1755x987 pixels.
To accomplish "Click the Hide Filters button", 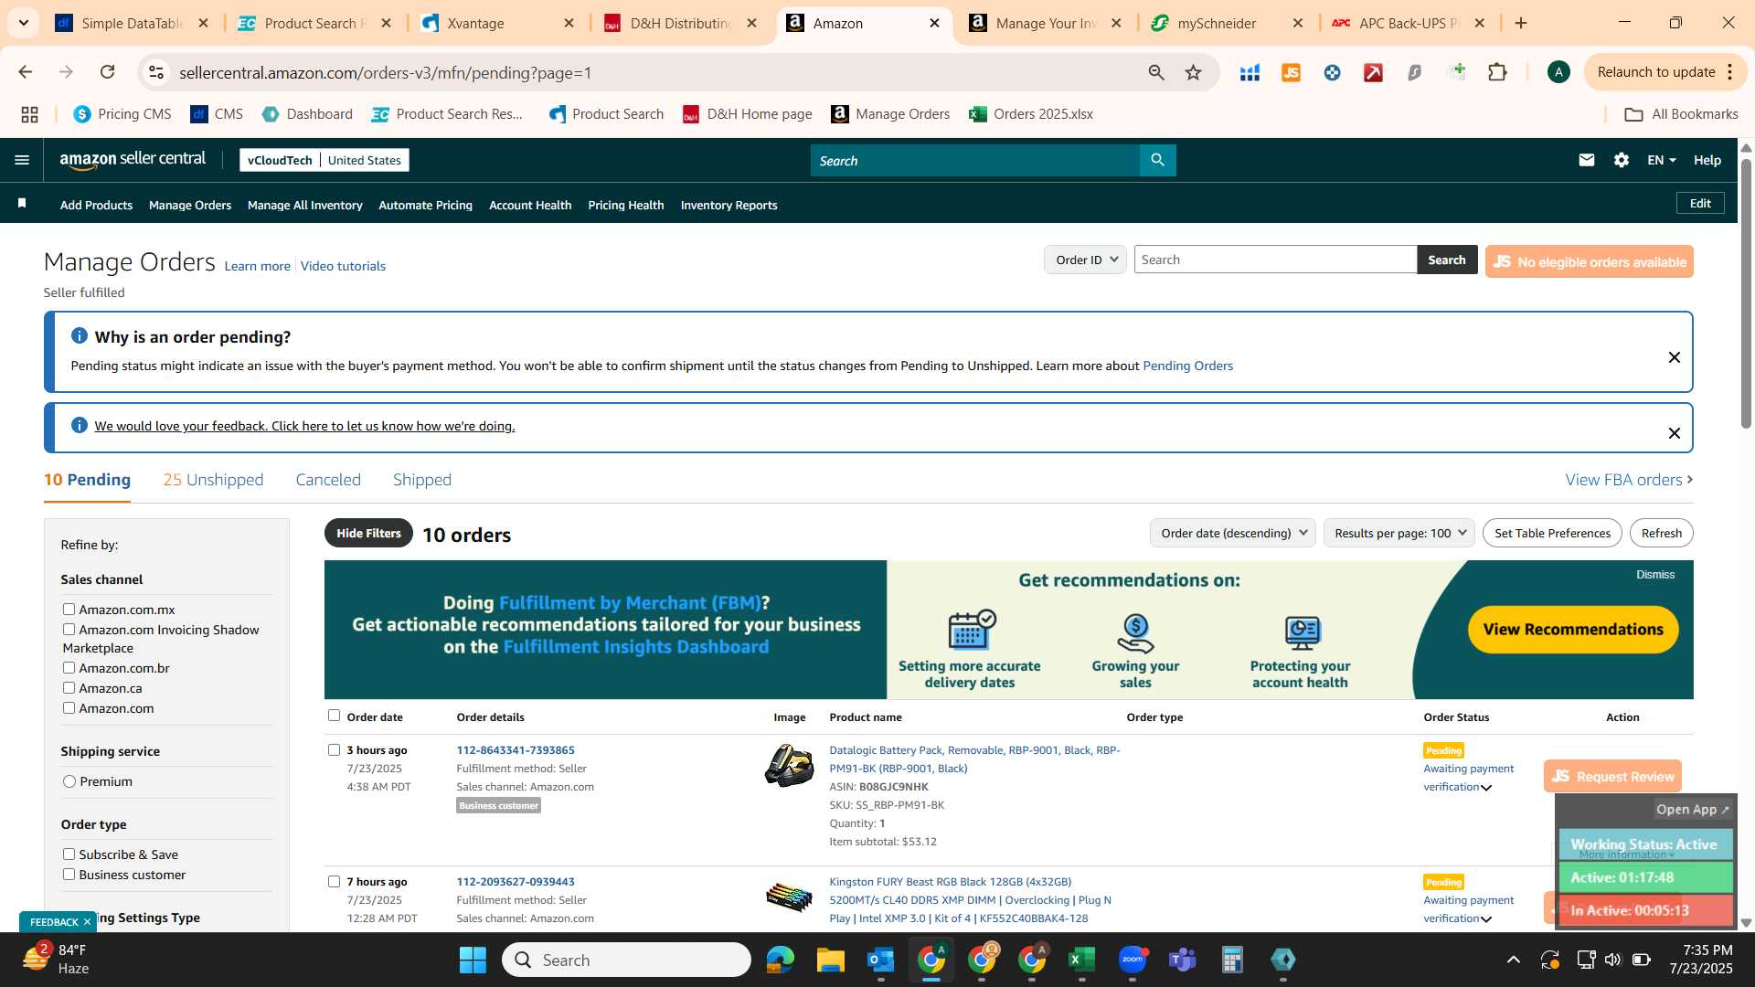I will 368,533.
